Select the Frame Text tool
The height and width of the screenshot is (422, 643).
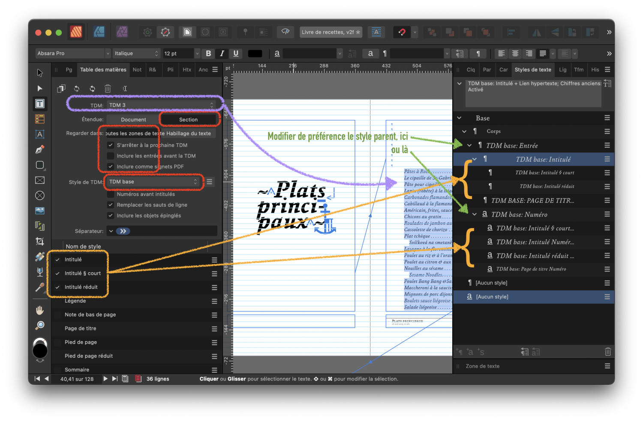(x=40, y=104)
